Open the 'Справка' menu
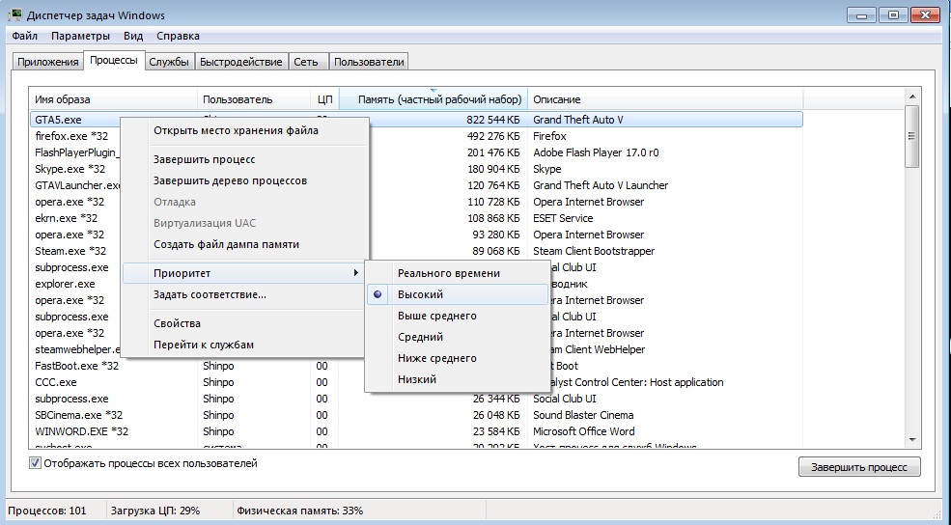951x525 pixels. (x=178, y=36)
